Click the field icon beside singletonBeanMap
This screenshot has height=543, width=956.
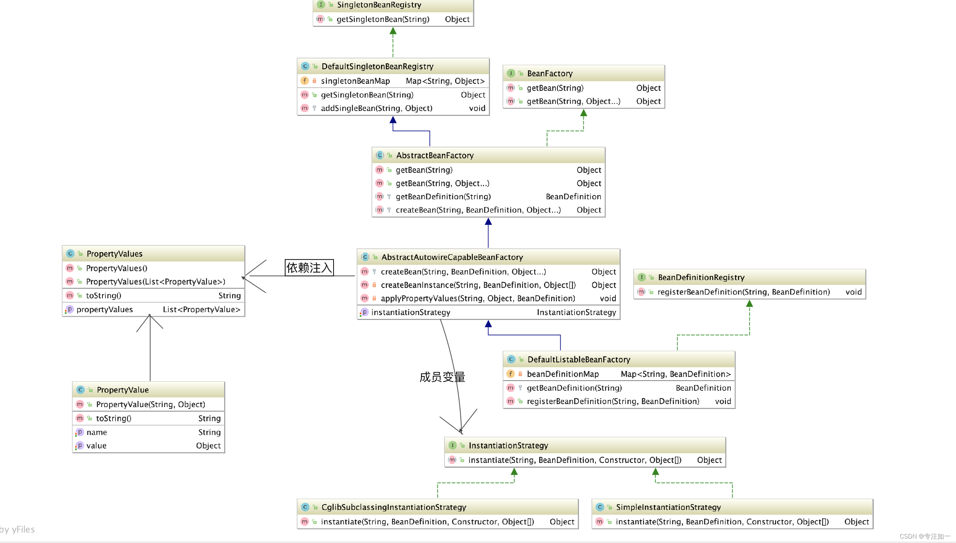pos(305,80)
